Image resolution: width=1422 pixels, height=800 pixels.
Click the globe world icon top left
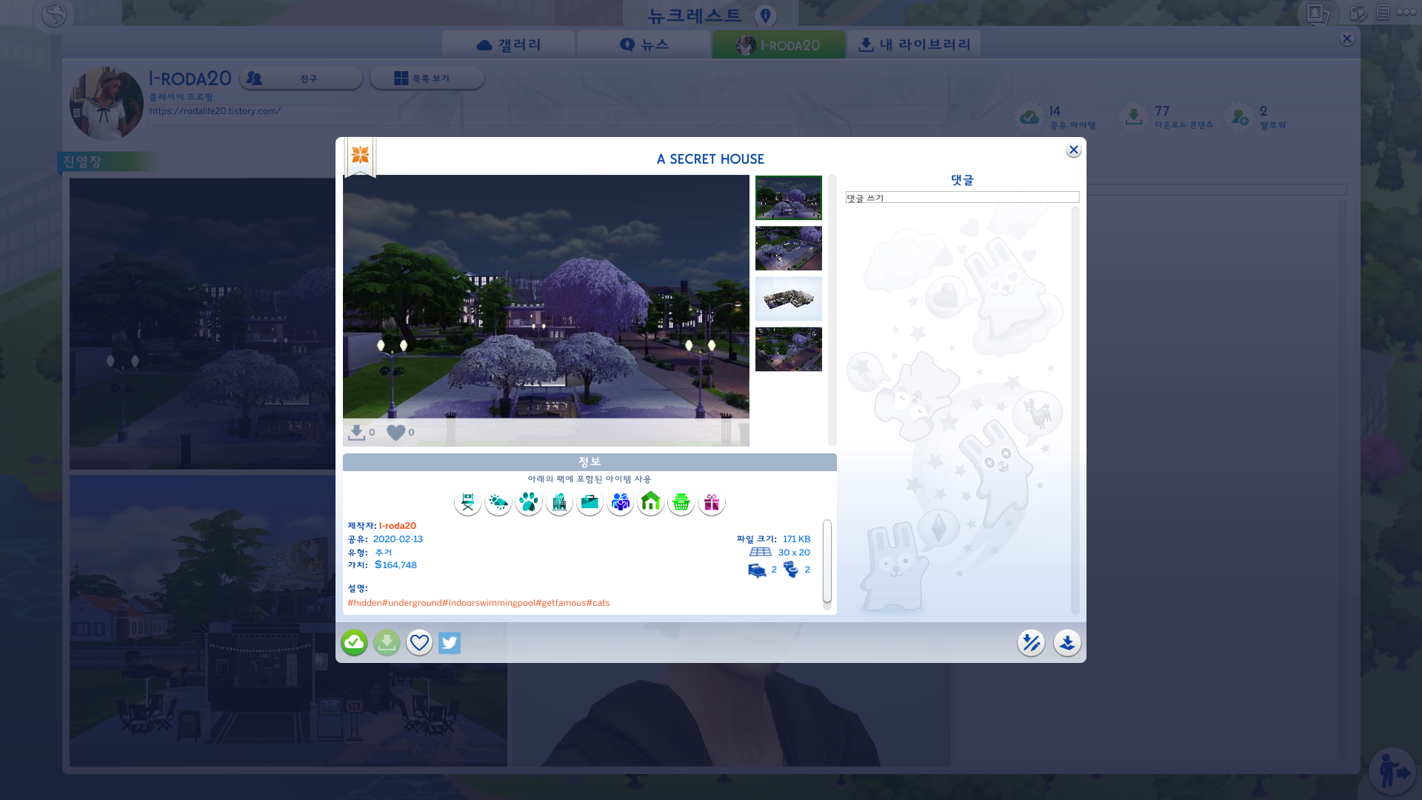click(54, 15)
